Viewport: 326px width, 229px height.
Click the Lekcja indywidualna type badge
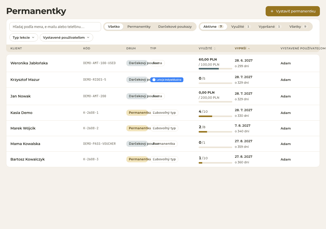point(167,80)
